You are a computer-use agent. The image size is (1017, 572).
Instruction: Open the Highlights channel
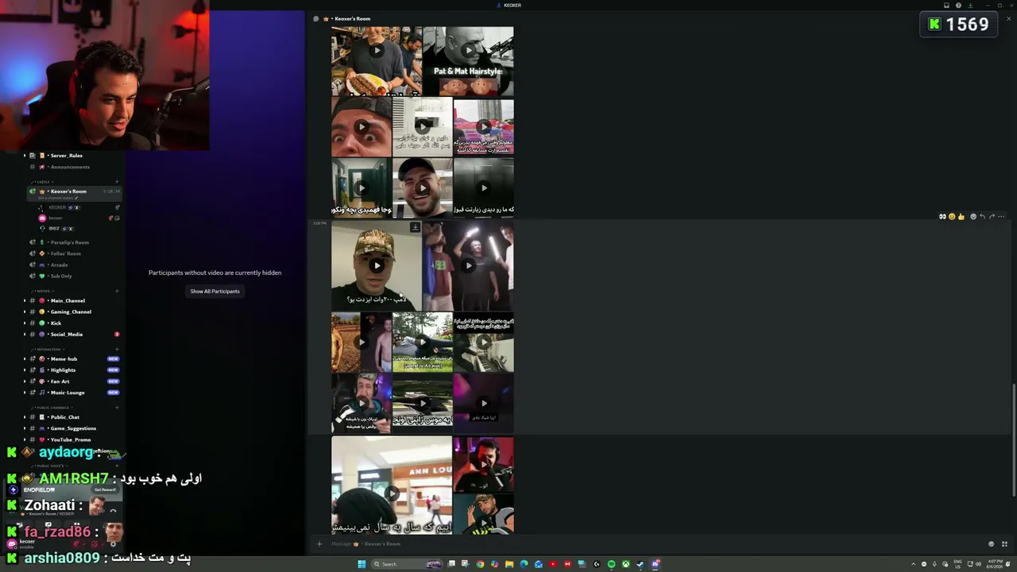(x=63, y=370)
